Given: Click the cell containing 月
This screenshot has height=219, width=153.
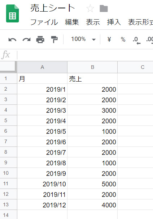Looking at the screenshot, I should tap(42, 78).
